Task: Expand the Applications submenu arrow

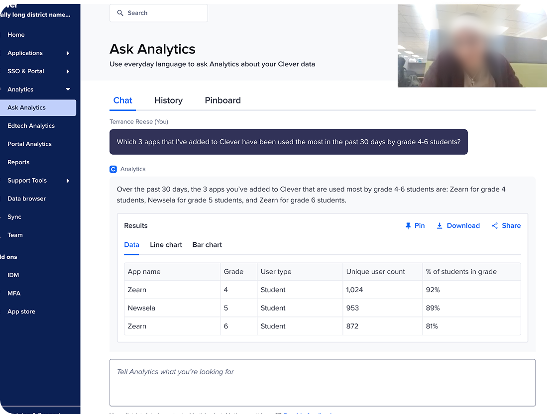Action: pyautogui.click(x=68, y=53)
